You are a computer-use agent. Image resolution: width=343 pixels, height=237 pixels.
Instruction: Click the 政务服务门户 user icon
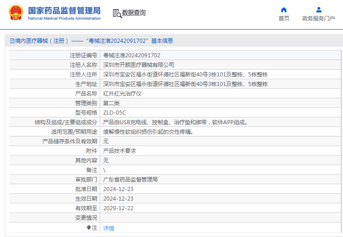coord(319,10)
